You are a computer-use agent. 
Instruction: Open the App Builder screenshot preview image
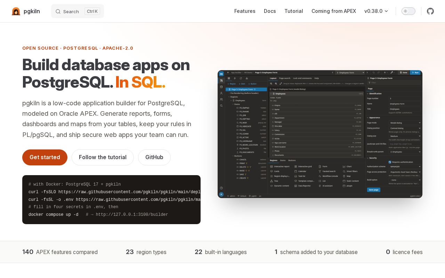(x=320, y=134)
